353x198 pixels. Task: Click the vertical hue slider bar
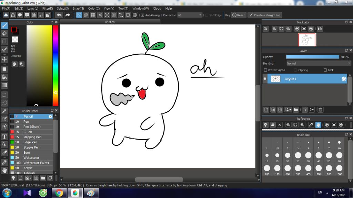[x=56, y=65]
